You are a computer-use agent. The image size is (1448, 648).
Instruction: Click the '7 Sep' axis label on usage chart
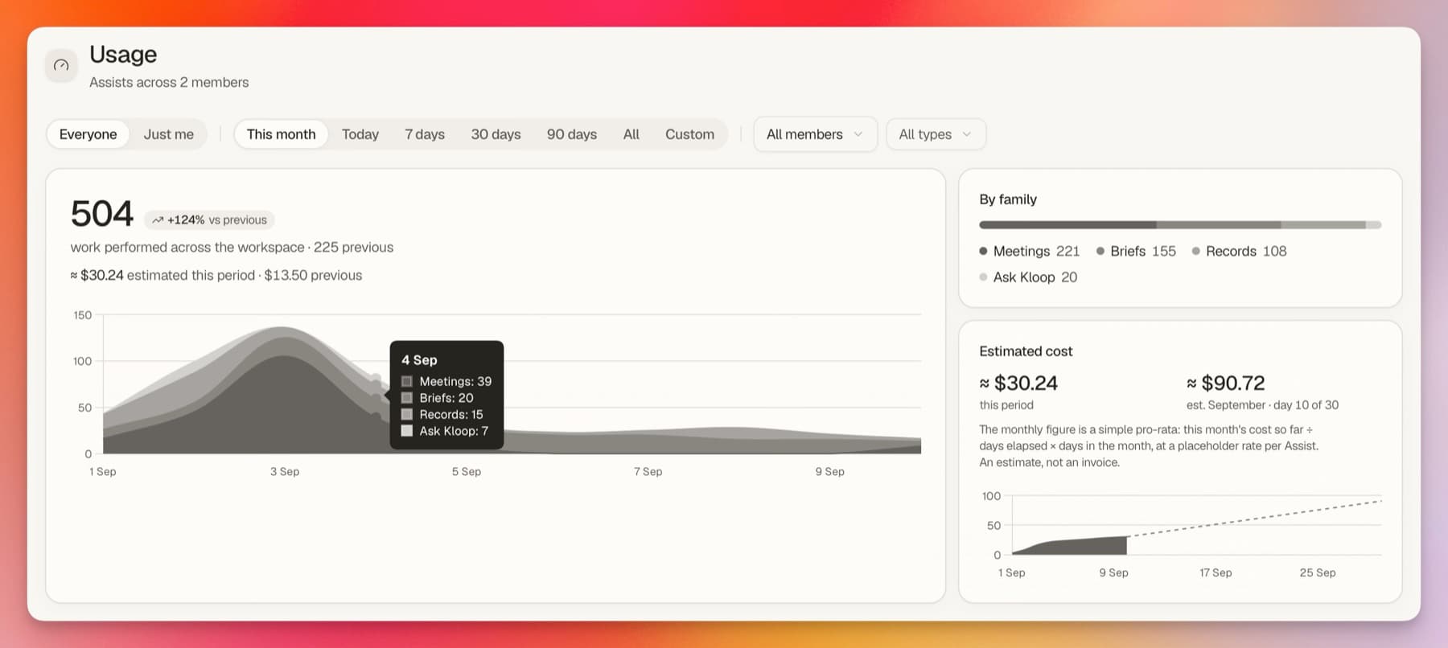click(x=648, y=472)
